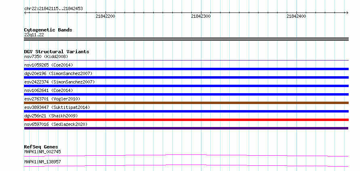Select the blue bar under nsv1062641
The image size is (360, 171).
click(186, 94)
